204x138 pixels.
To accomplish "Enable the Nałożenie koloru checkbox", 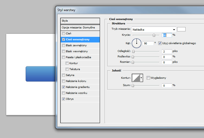I will point(63,81).
